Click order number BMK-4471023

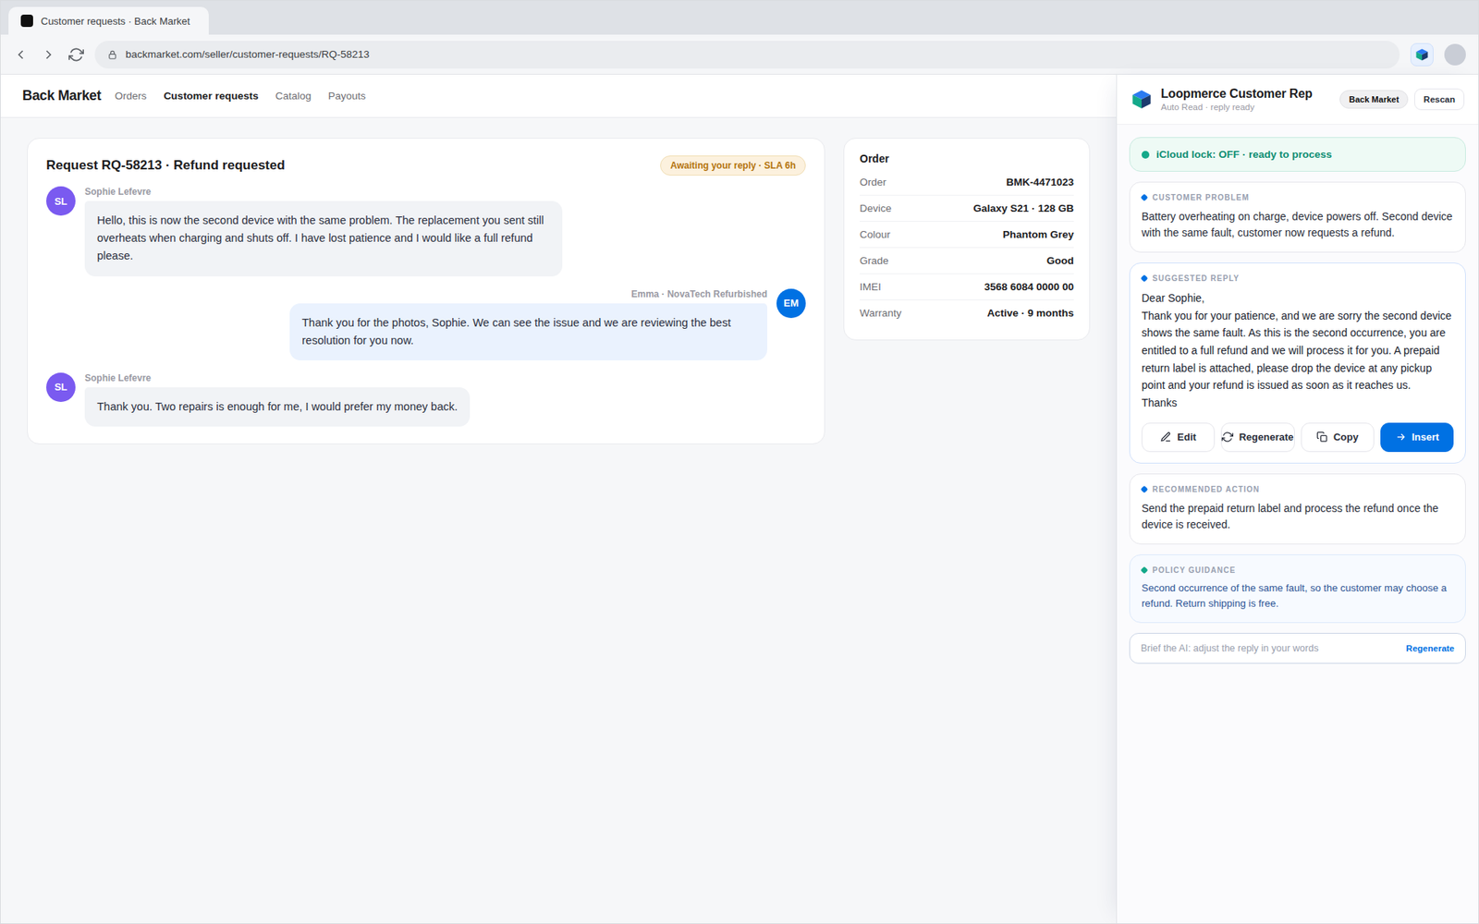pos(1039,182)
